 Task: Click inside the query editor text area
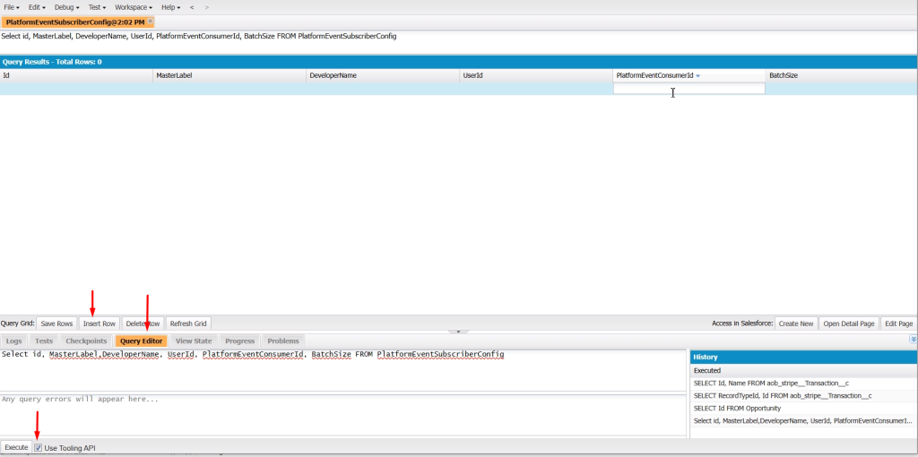click(x=343, y=370)
